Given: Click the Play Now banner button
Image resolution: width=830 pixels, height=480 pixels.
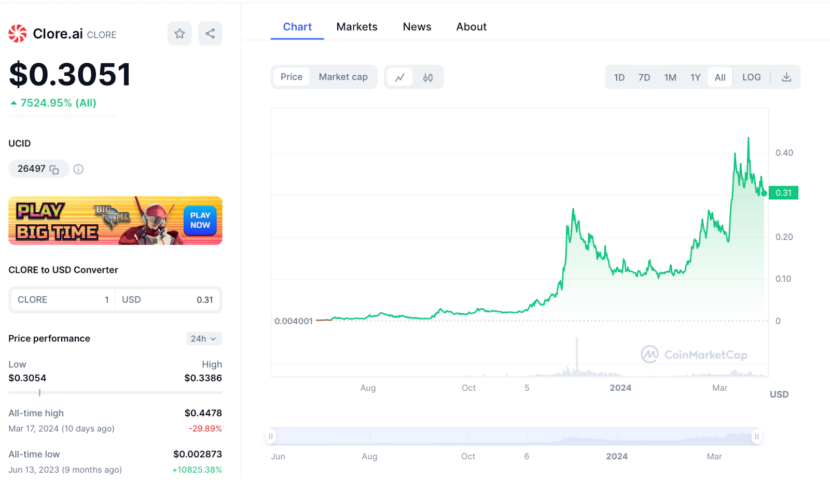Looking at the screenshot, I should coord(200,220).
